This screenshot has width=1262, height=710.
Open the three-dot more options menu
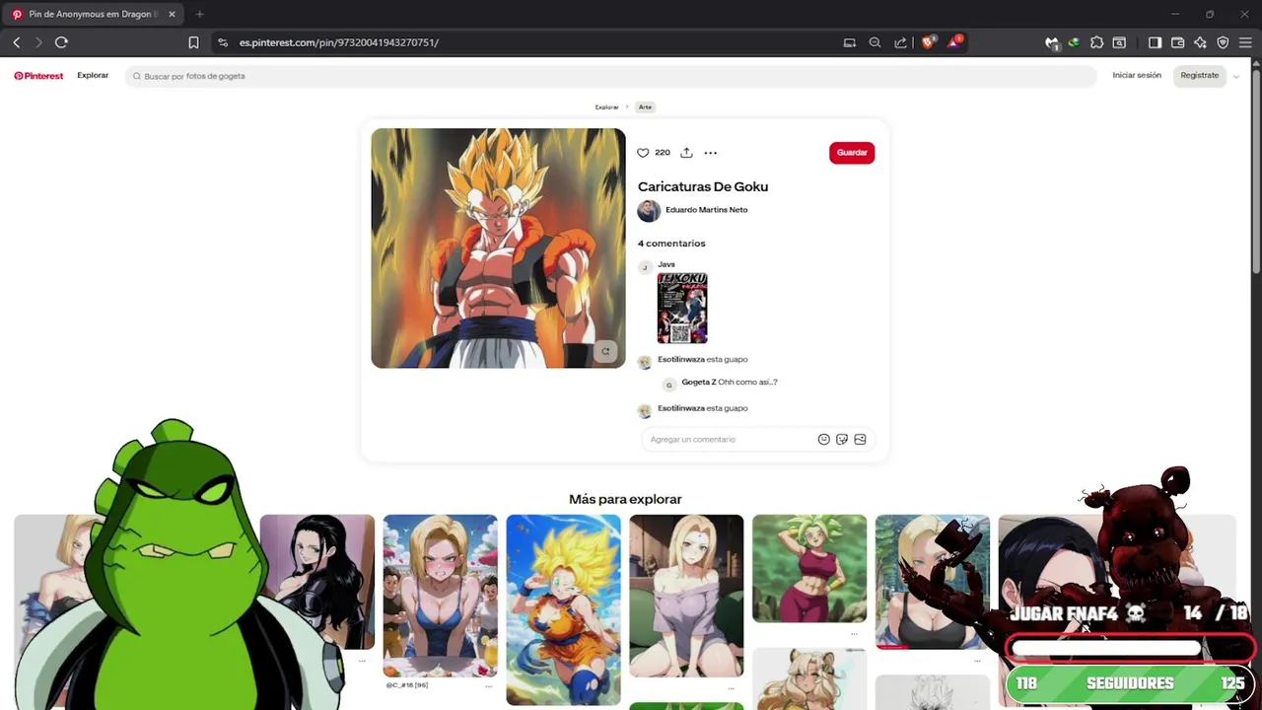coord(710,153)
